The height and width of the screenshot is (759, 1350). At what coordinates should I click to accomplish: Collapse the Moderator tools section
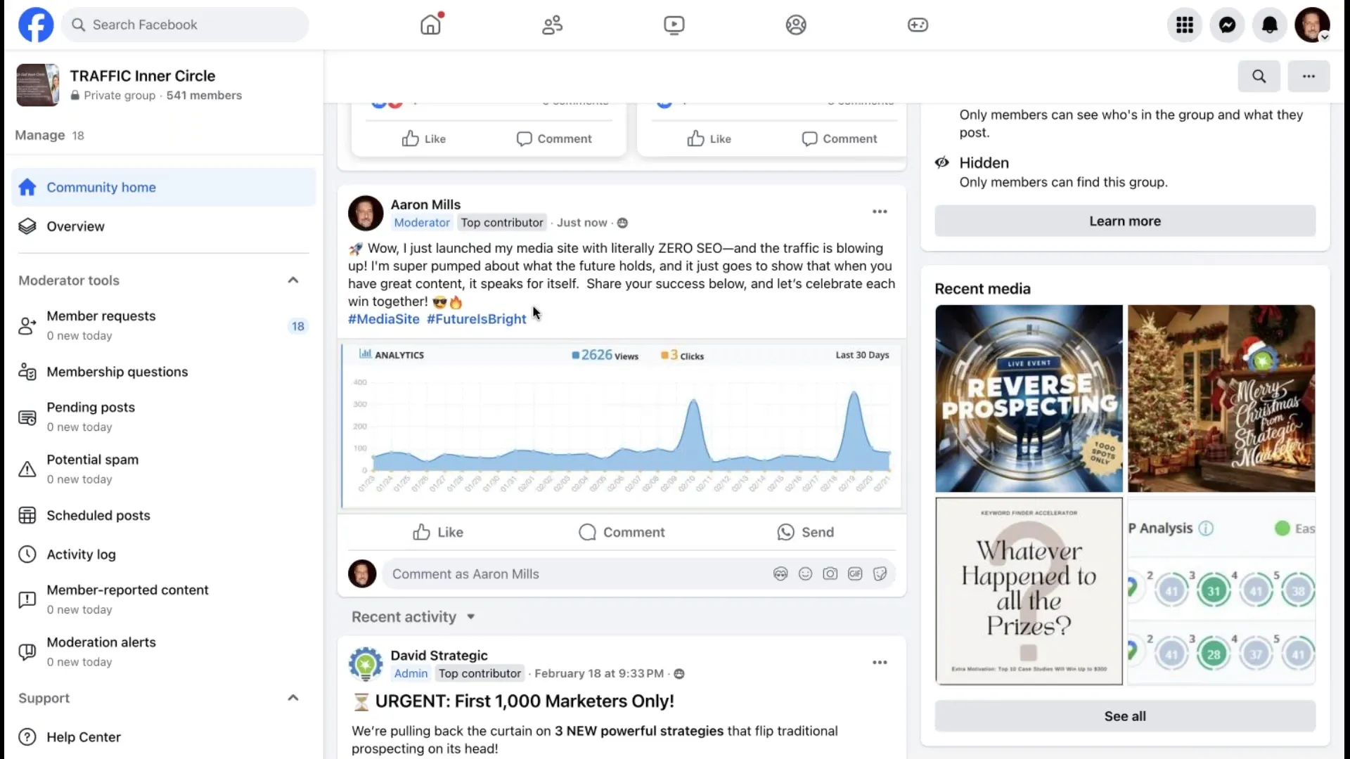(x=293, y=280)
